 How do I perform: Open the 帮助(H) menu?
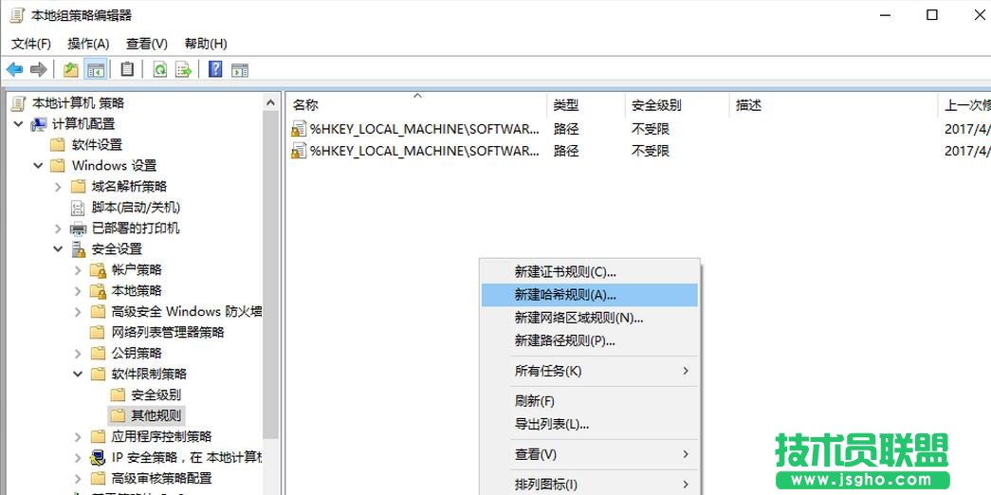point(206,44)
